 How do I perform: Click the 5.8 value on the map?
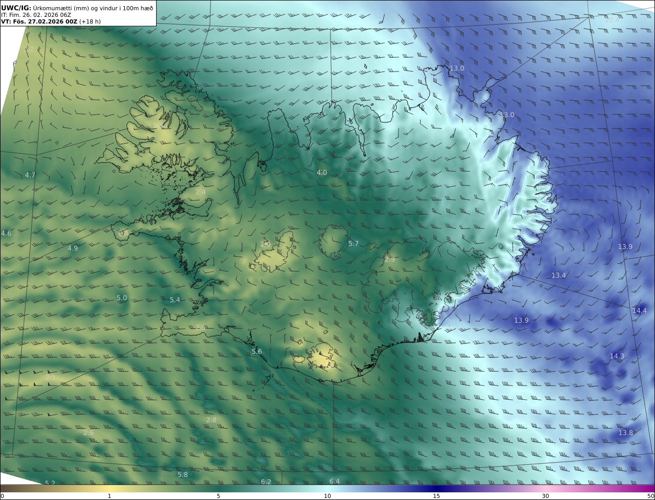[183, 474]
